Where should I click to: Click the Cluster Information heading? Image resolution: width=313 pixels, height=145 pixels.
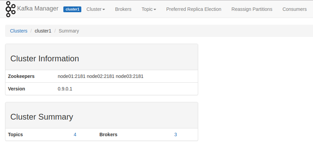point(45,59)
